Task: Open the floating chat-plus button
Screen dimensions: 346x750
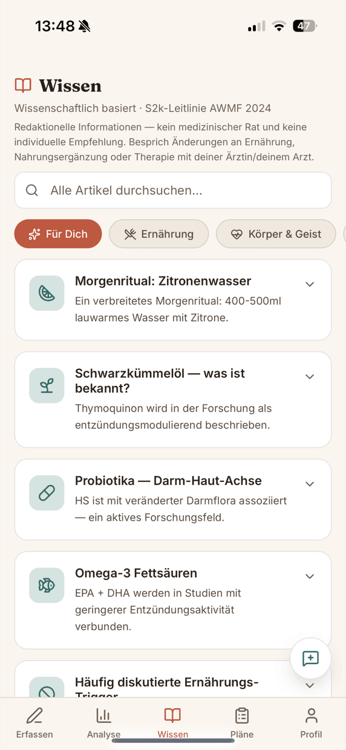Action: pos(310,658)
